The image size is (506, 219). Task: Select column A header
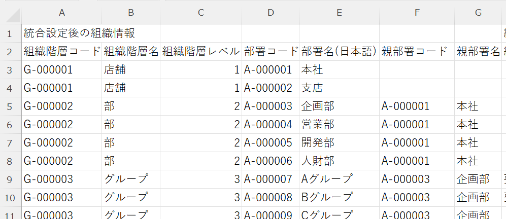(61, 13)
